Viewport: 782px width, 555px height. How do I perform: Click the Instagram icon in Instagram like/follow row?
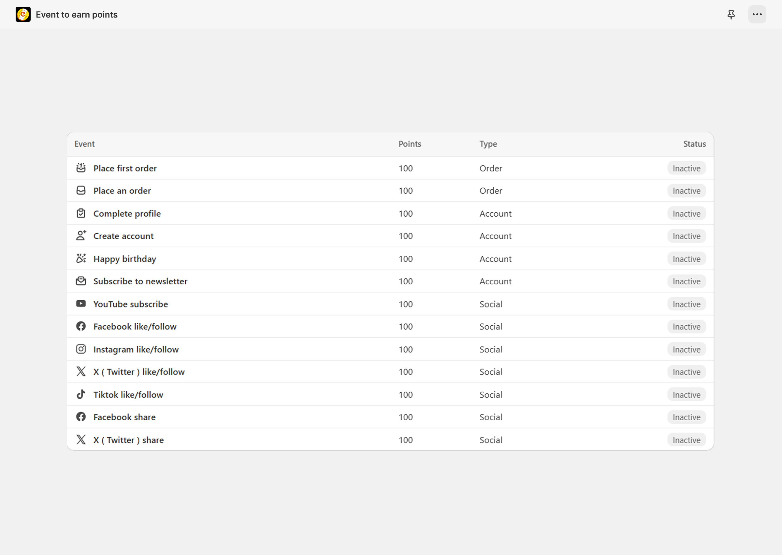pos(81,349)
